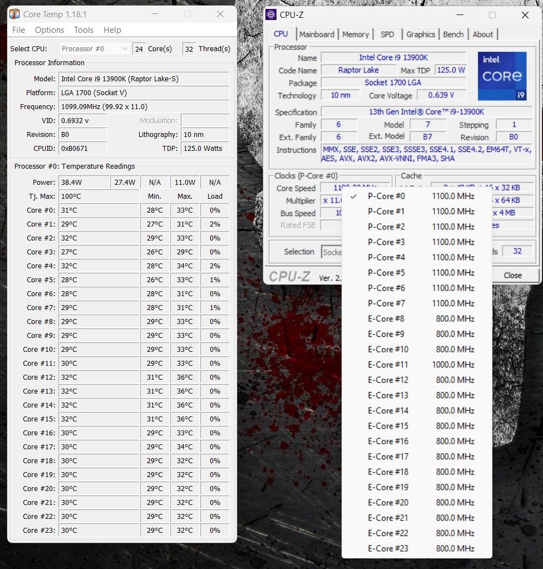Screen dimensions: 543x569
Task: Click the VID value 0.6932 v
Action: pyautogui.click(x=83, y=120)
